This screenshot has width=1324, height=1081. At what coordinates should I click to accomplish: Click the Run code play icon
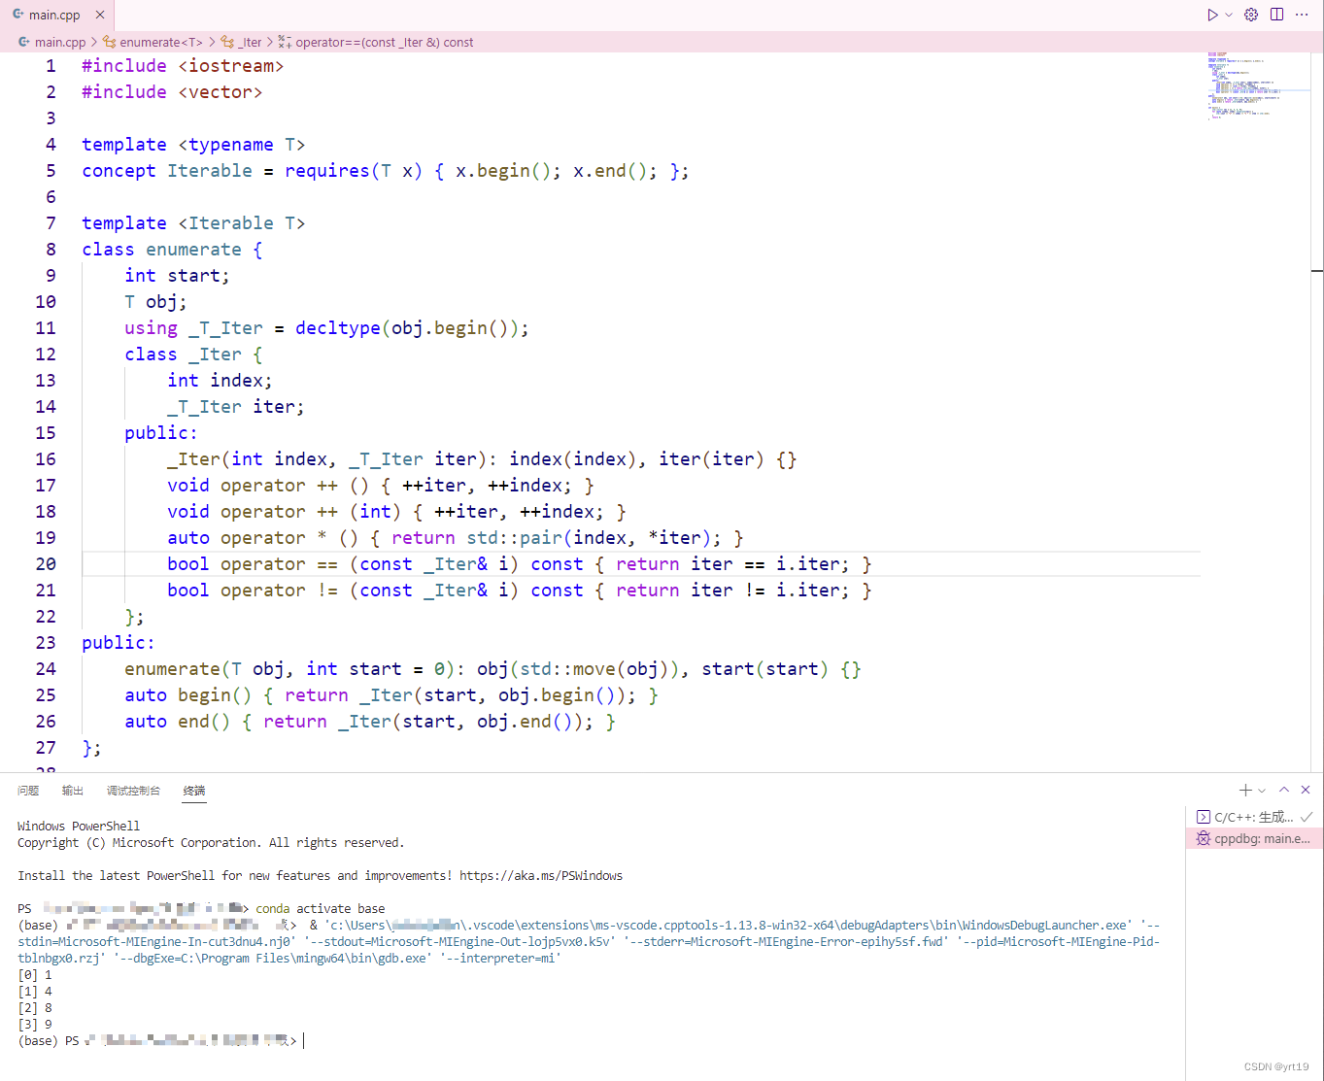tap(1212, 15)
